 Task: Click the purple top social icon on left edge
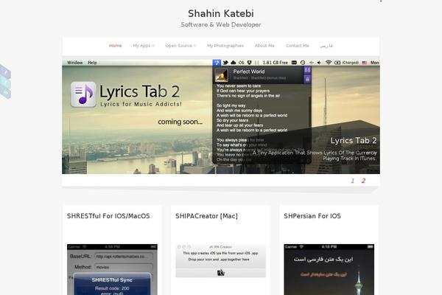tap(5, 72)
